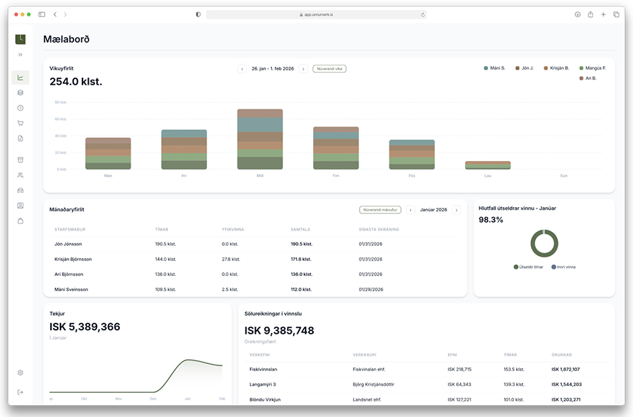Expand the sidebar with double-chevron
Image resolution: width=633 pixels, height=417 pixels.
21,54
